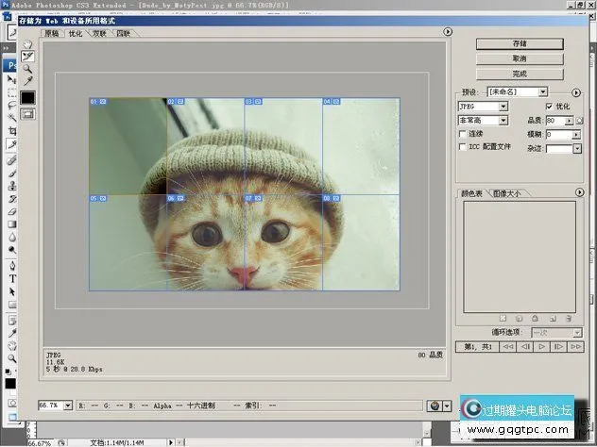Play the animation preview
The height and width of the screenshot is (447, 597).
pyautogui.click(x=541, y=346)
